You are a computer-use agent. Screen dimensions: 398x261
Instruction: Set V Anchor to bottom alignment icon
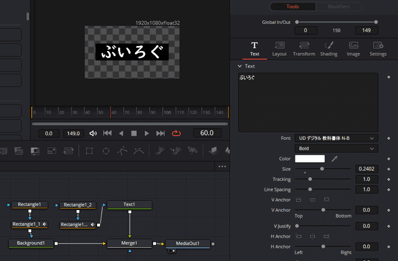[326, 200]
